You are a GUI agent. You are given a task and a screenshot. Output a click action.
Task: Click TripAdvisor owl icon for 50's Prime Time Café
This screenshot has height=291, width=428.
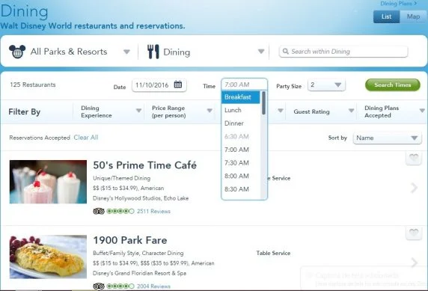tap(99, 211)
